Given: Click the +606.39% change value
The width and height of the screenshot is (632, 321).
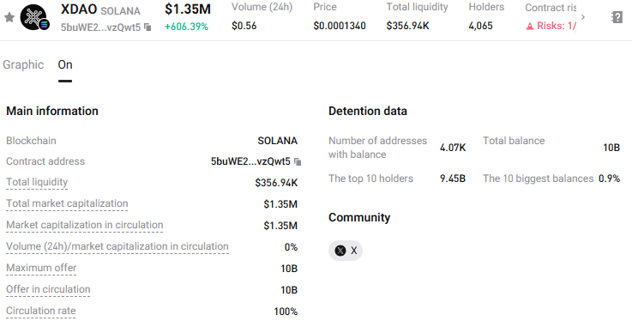Looking at the screenshot, I should (x=186, y=27).
